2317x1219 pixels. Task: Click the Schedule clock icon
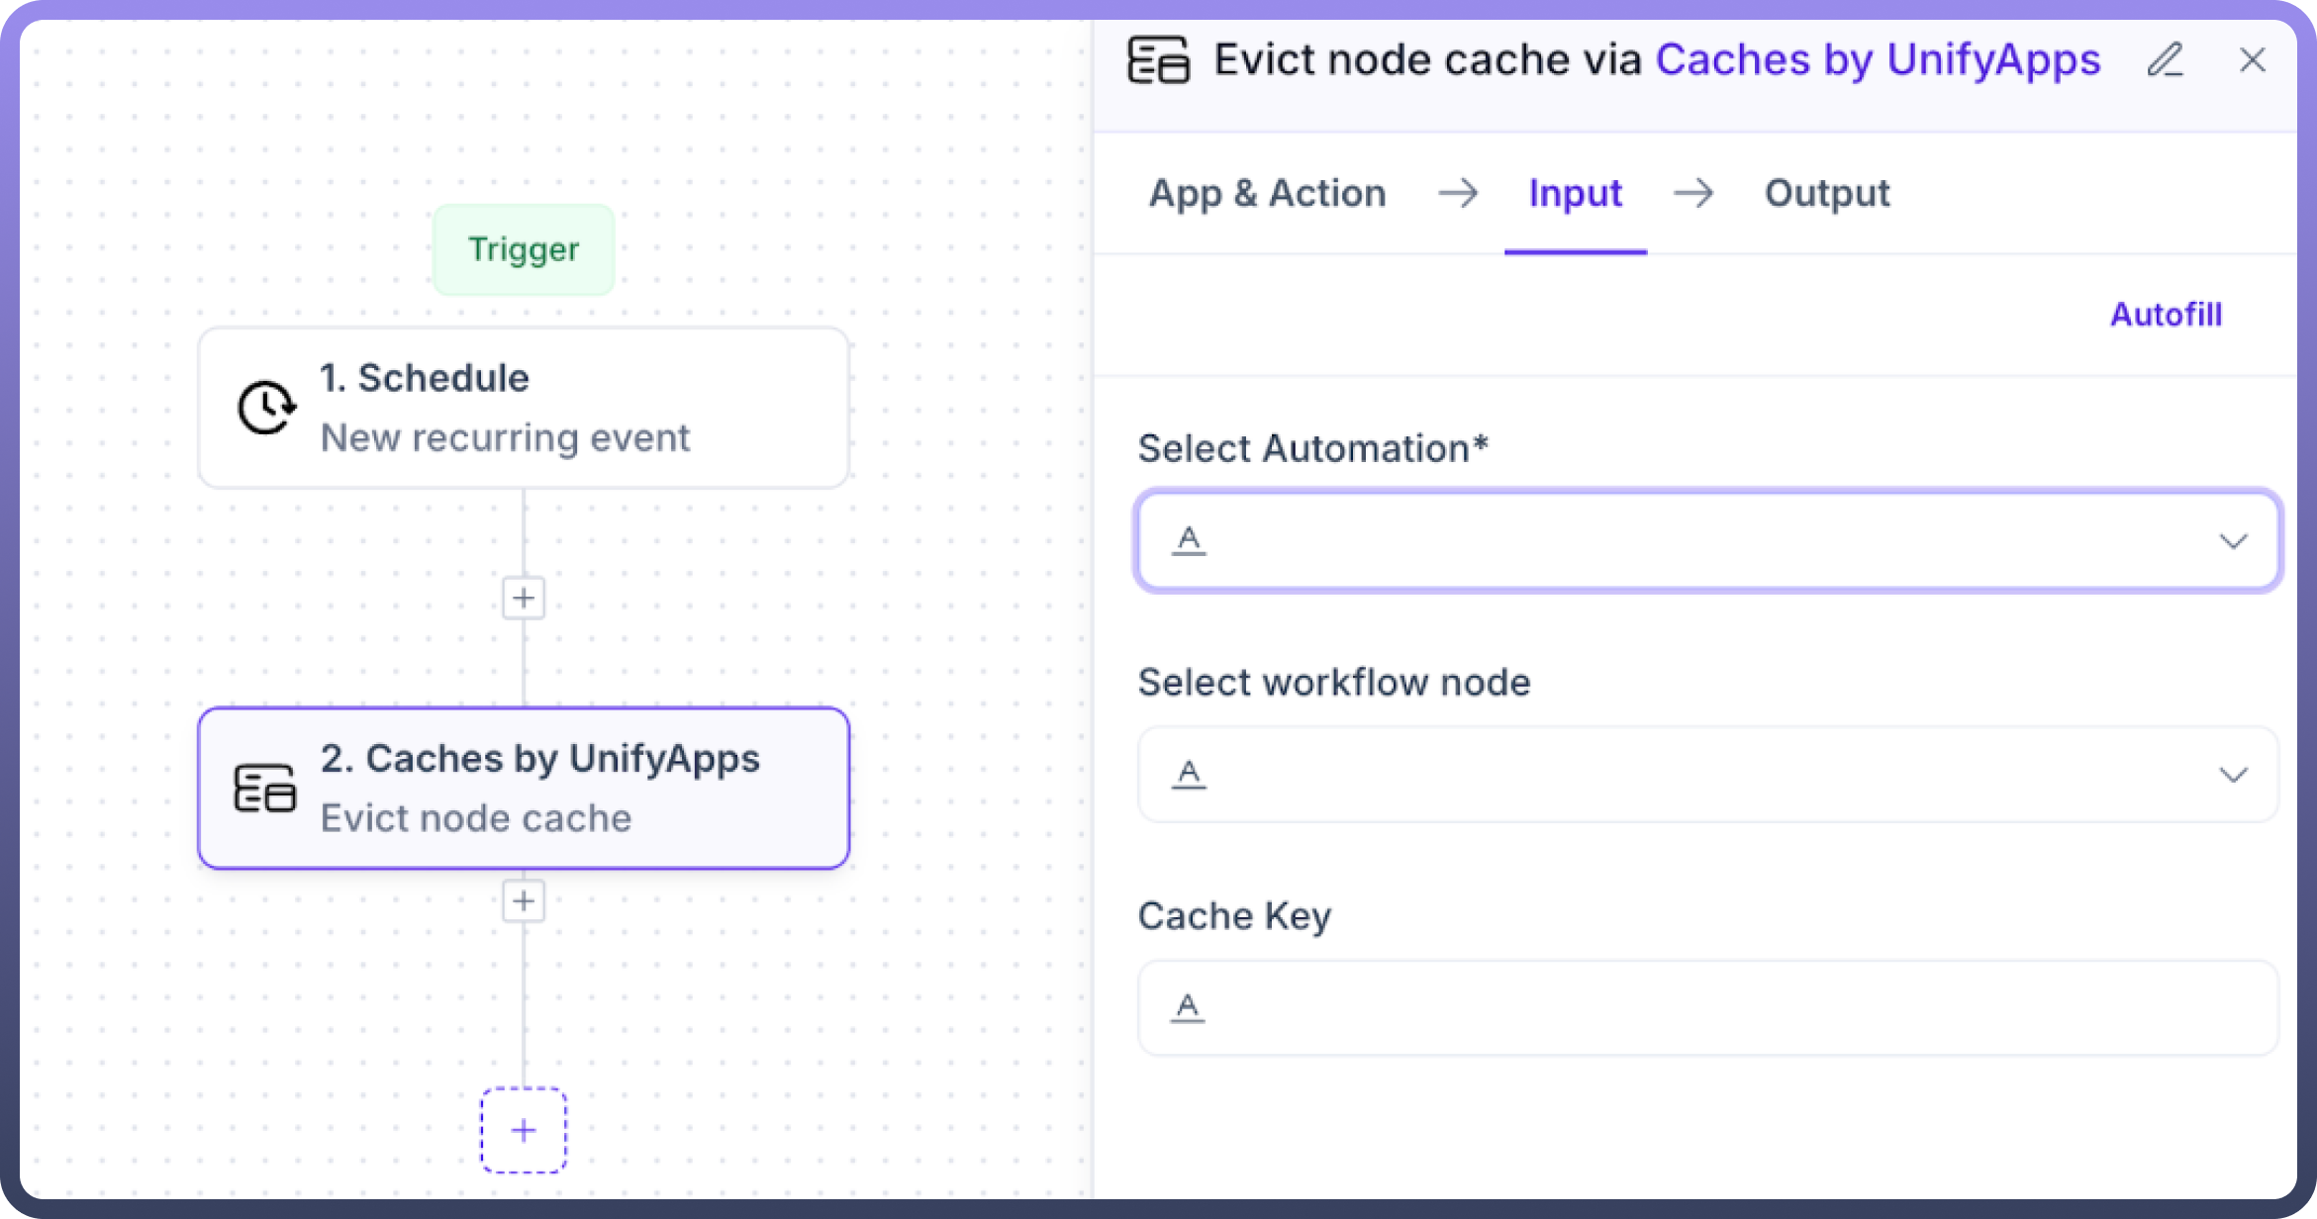pos(265,407)
